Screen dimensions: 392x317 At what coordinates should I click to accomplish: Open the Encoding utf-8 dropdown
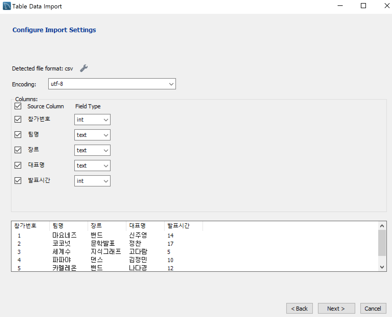click(x=112, y=84)
